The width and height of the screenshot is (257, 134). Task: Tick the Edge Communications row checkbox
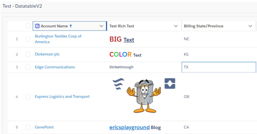(x=28, y=67)
